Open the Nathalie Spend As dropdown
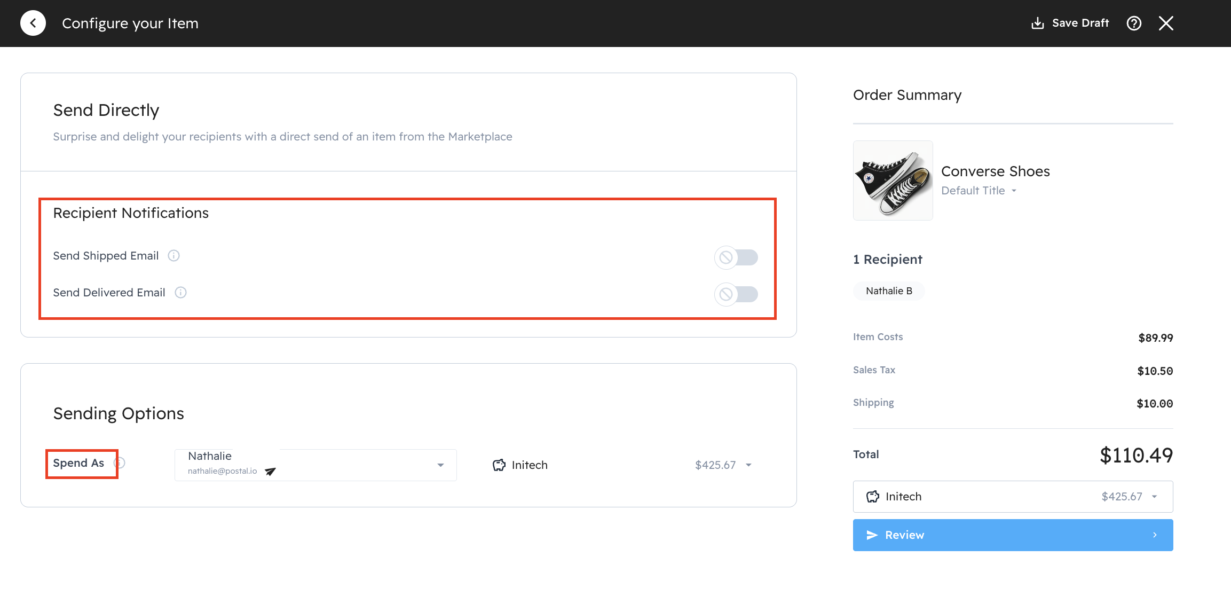This screenshot has height=596, width=1231. (440, 465)
